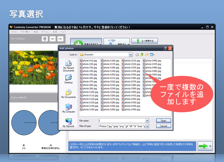Jump to Desktop in places bar
224x162 pixels.
69,79
